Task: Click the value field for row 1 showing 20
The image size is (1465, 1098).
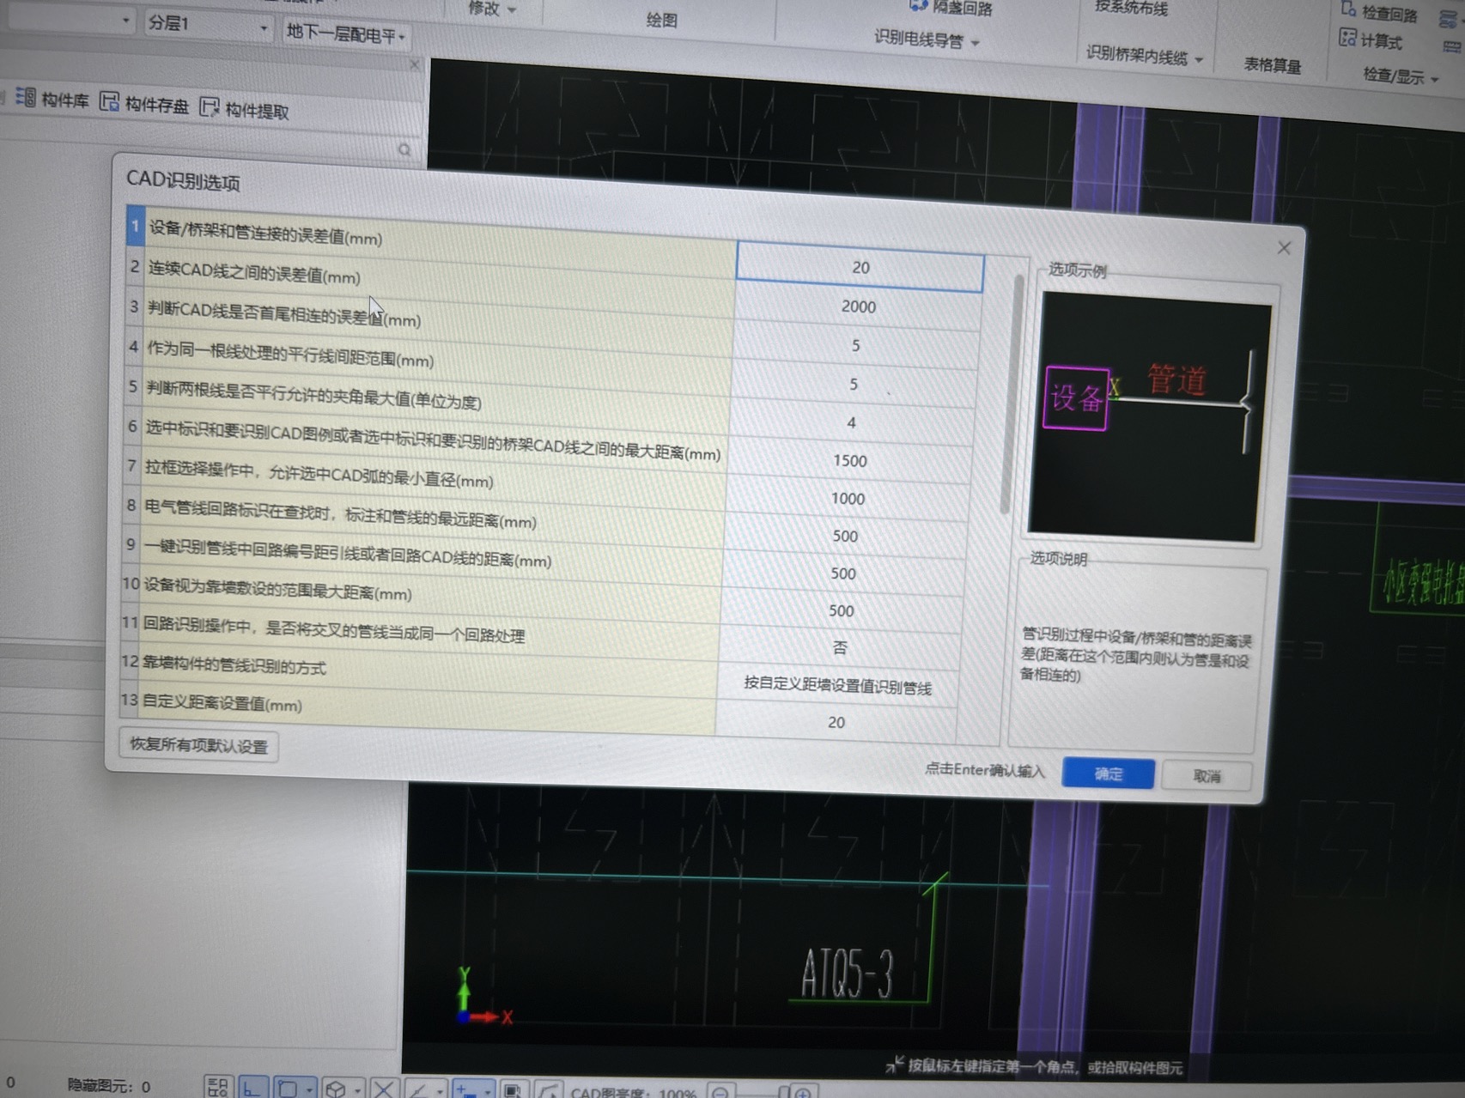Action: point(860,268)
